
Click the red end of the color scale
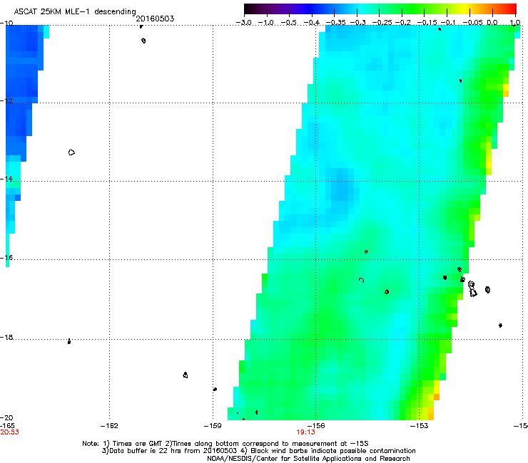[512, 9]
